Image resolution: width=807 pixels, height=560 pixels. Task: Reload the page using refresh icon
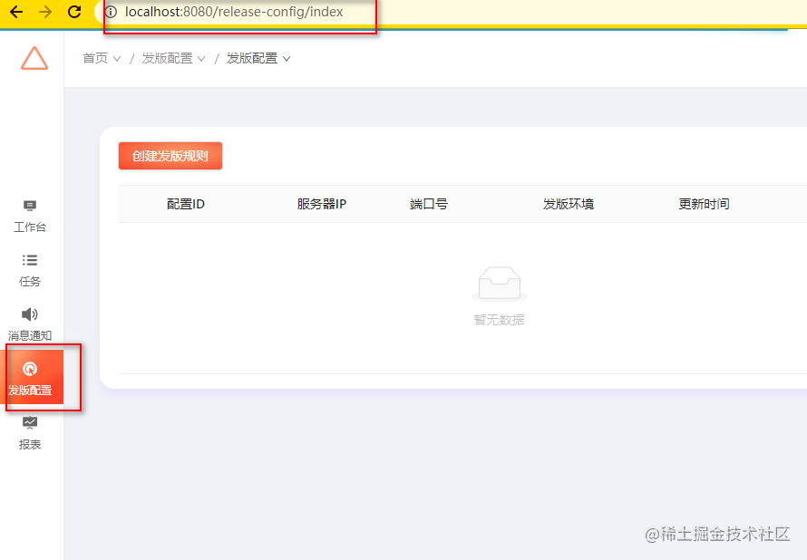click(74, 13)
